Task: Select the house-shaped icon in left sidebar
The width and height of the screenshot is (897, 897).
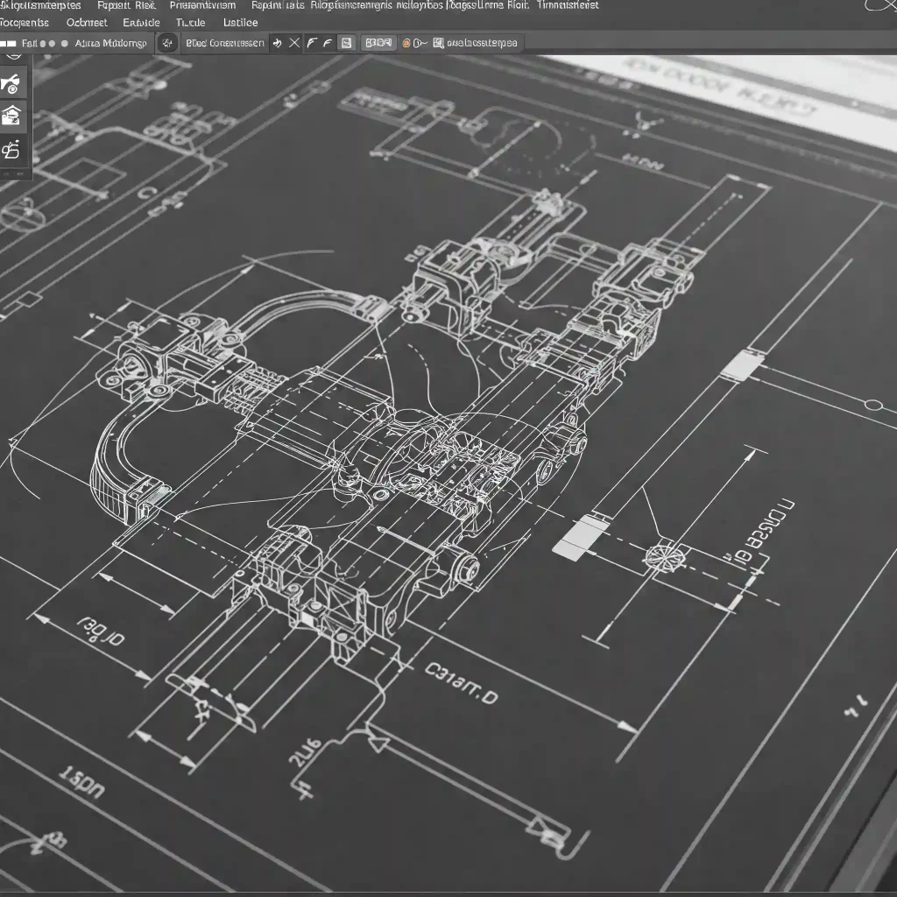Action: (12, 115)
